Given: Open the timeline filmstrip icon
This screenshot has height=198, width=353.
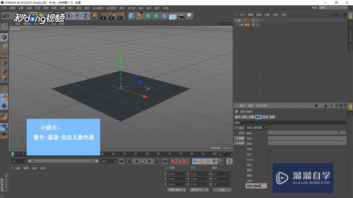Looking at the screenshot, I should click(229, 161).
